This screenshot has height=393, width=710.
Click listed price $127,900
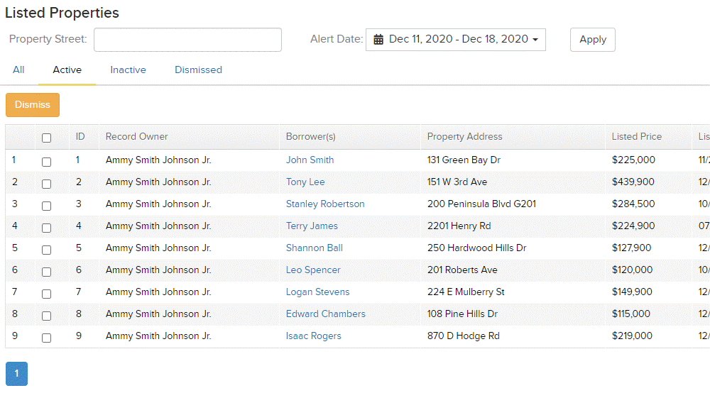(x=631, y=248)
